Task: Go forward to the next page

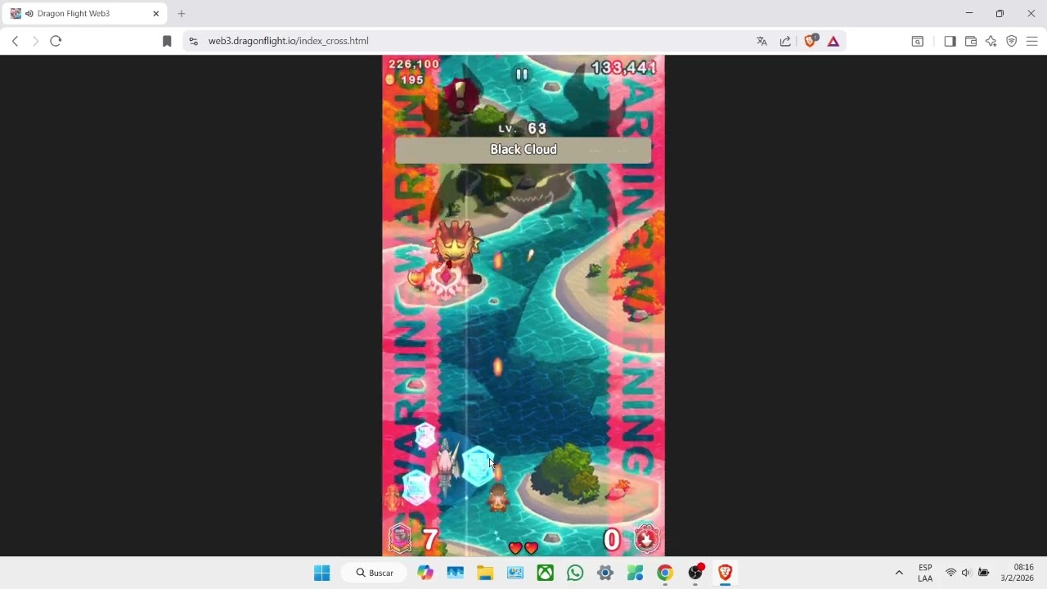Action: (35, 41)
